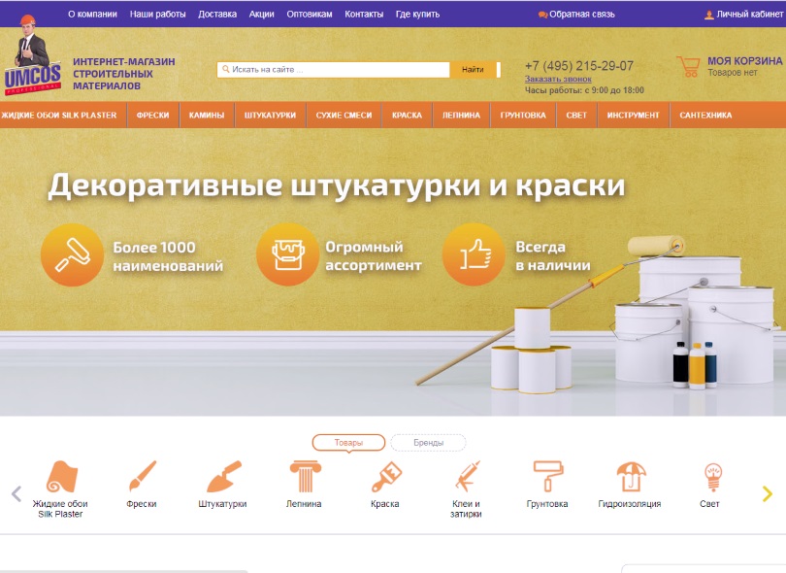786x573 pixels.
Task: Click the Свет light bulb icon
Action: (x=711, y=477)
